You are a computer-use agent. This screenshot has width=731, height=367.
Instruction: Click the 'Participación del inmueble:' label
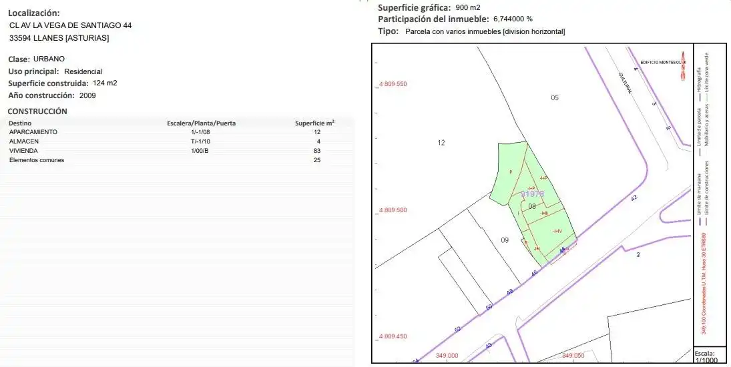pyautogui.click(x=433, y=19)
